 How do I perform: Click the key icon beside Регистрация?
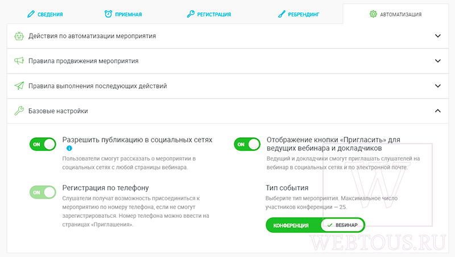click(x=191, y=14)
